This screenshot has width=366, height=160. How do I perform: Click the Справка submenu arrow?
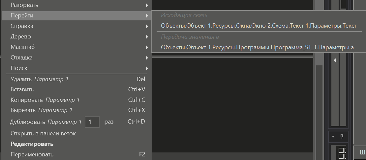147,26
